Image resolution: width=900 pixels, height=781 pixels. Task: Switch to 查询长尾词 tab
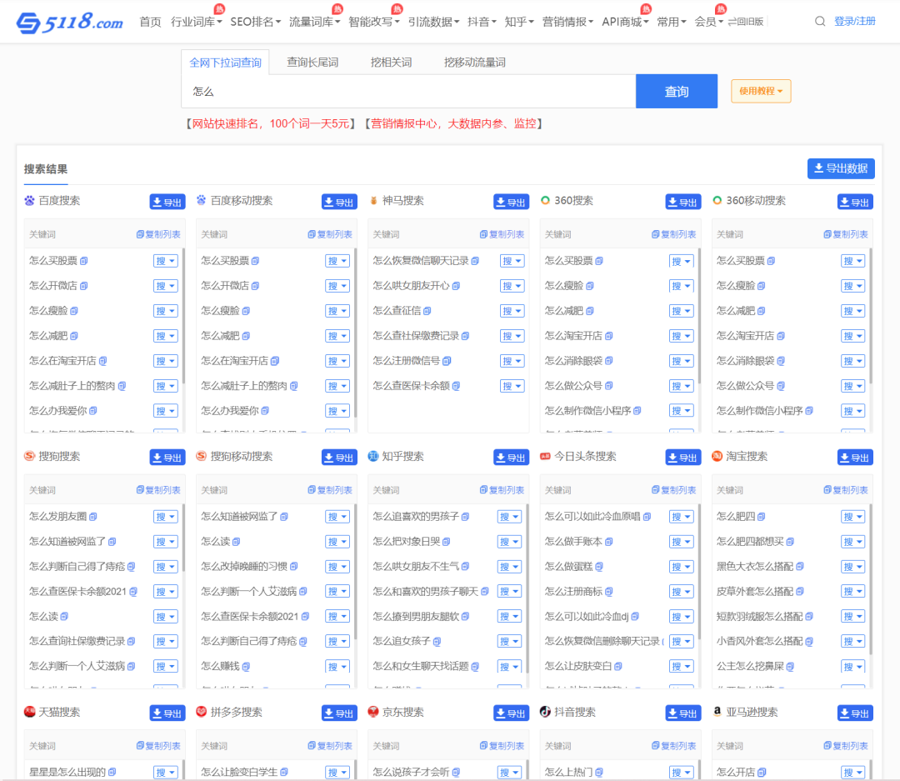[312, 62]
